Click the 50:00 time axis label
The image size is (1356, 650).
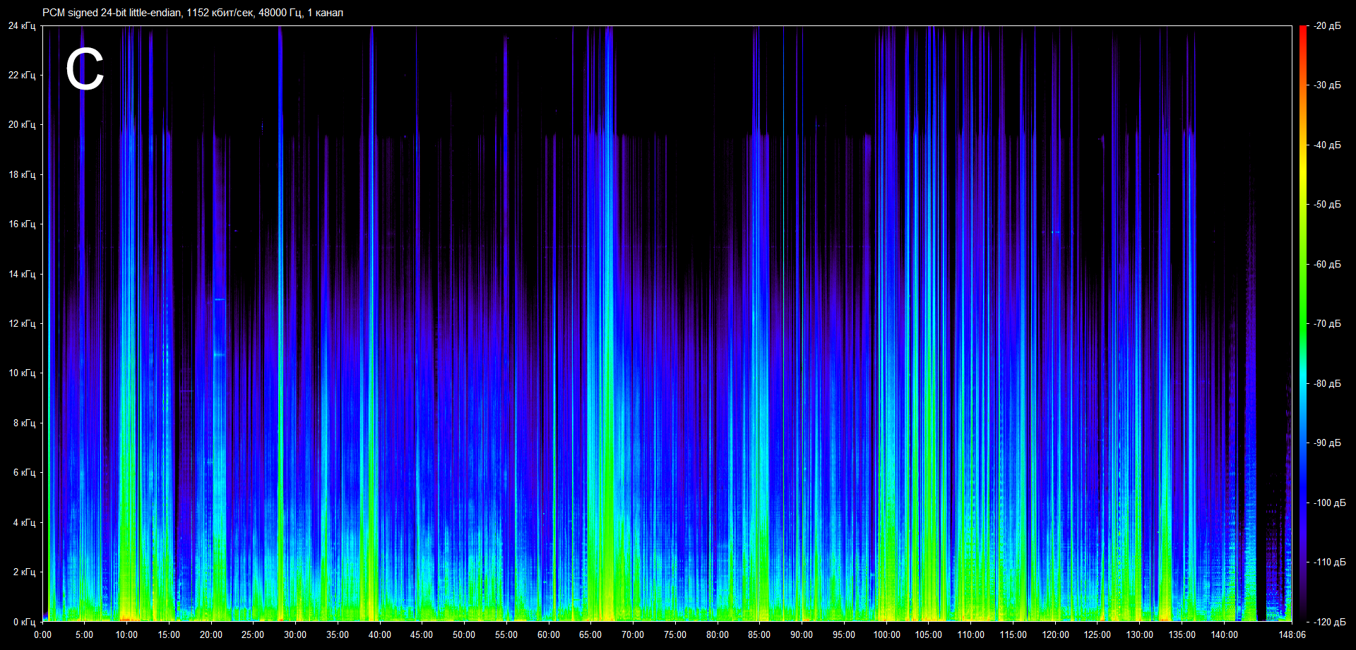pos(464,634)
